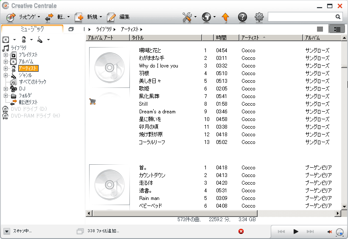Expand the DJ tree node
Image resolution: width=348 pixels, height=239 pixels.
pyautogui.click(x=6, y=89)
